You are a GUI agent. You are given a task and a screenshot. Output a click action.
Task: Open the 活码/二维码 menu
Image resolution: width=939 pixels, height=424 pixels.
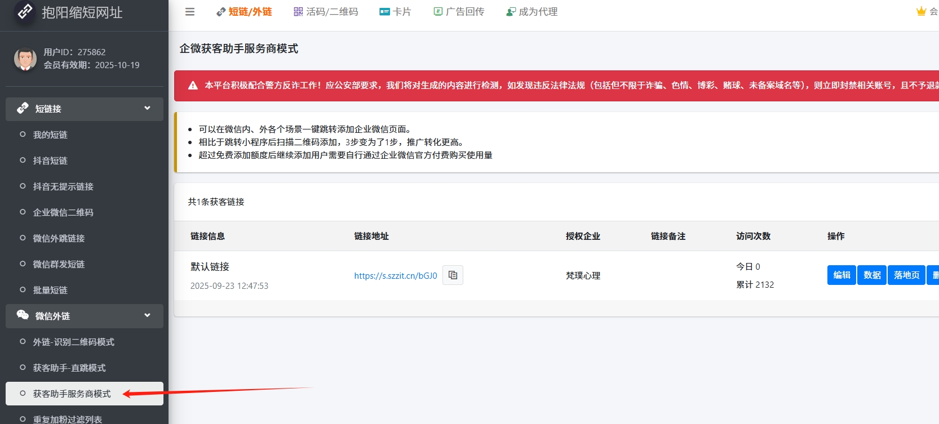(326, 12)
